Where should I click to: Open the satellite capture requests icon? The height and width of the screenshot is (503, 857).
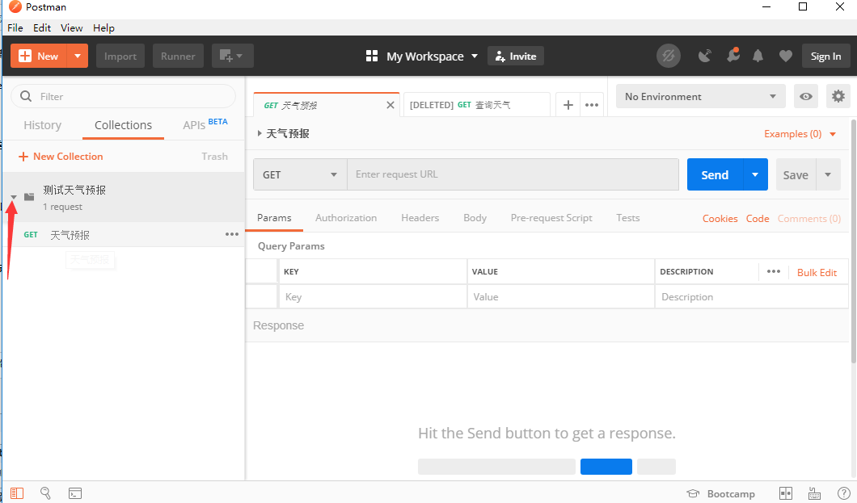point(704,56)
